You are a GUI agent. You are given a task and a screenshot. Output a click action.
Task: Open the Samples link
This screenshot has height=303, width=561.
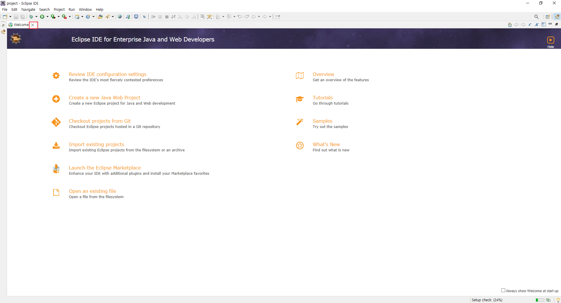(x=322, y=121)
